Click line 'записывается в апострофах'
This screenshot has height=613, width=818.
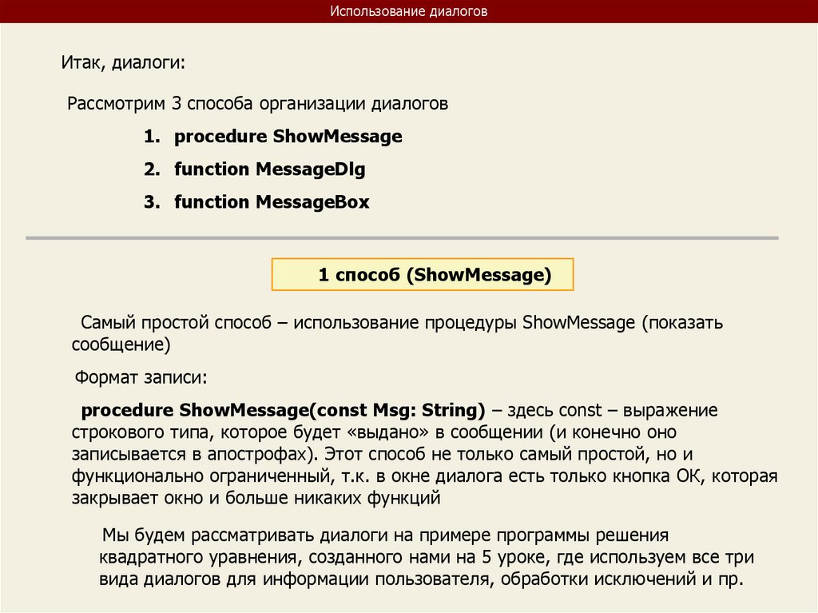[x=382, y=454]
